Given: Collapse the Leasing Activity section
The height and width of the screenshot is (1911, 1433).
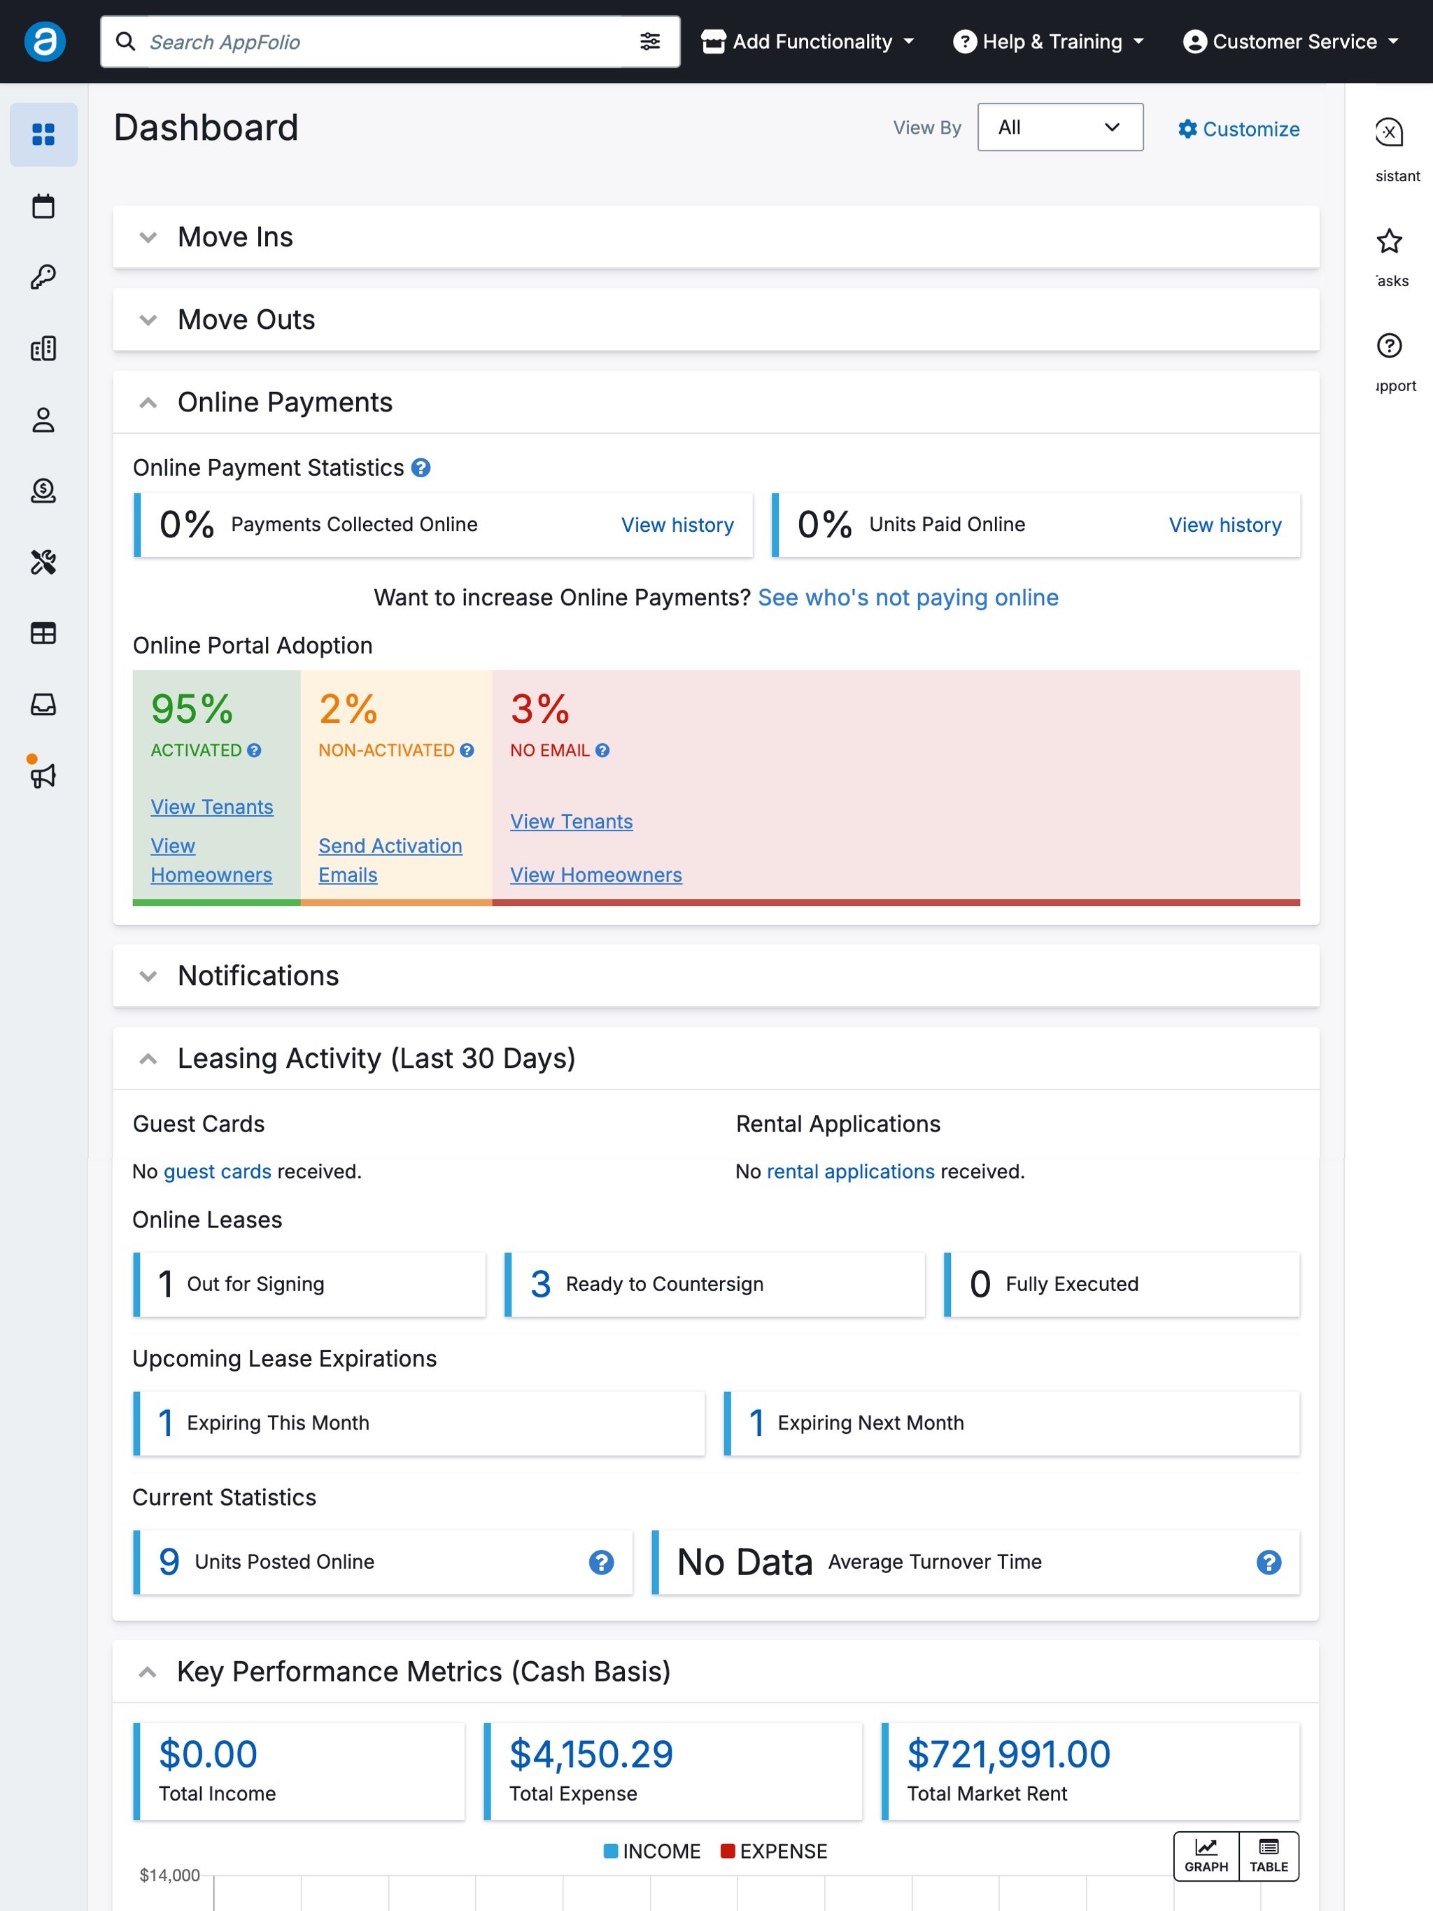Looking at the screenshot, I should 148,1059.
